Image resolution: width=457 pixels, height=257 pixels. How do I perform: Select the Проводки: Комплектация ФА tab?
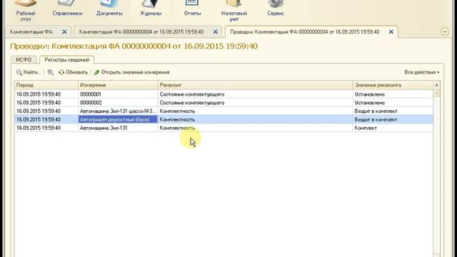point(305,31)
